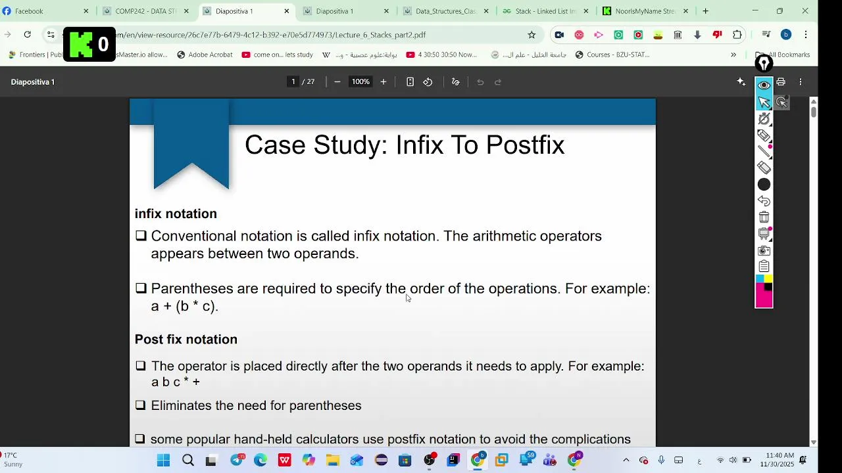This screenshot has width=842, height=473.
Task: Toggle annotation visibility with the eye icon
Action: 764,85
